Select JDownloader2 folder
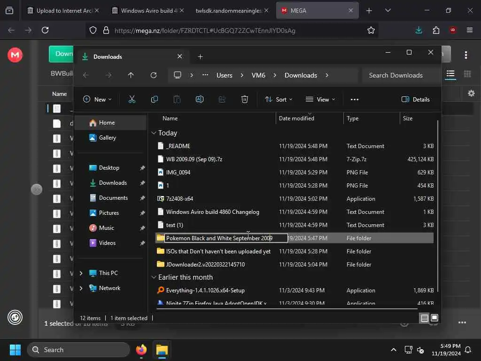 tap(295, 265)
